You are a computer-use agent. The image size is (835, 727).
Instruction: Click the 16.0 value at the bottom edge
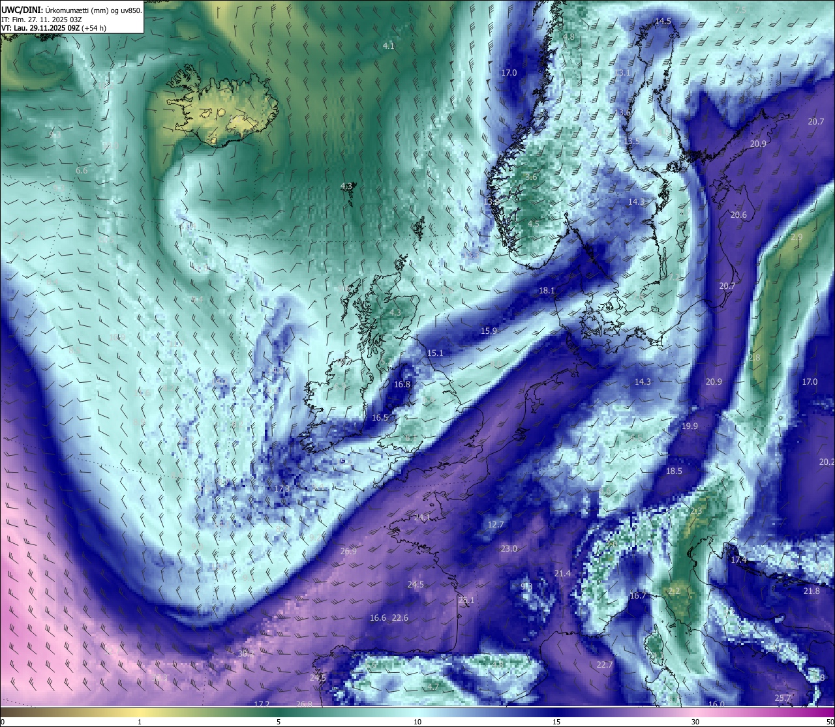[716, 704]
